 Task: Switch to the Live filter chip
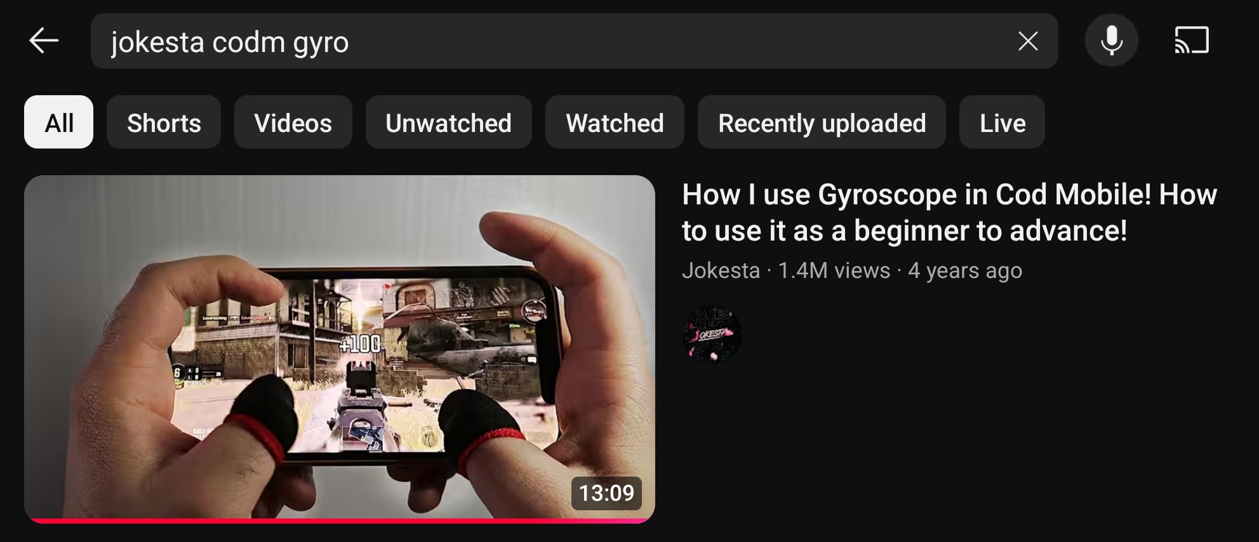tap(1002, 122)
